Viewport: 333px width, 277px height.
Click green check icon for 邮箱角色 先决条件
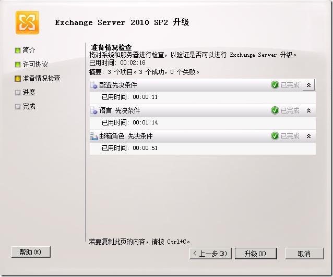tap(275, 136)
